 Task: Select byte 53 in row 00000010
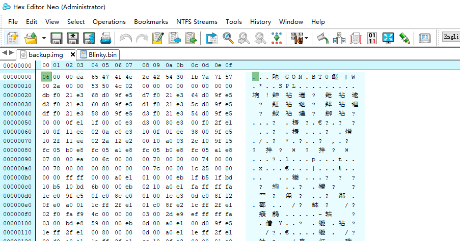[x=95, y=86]
